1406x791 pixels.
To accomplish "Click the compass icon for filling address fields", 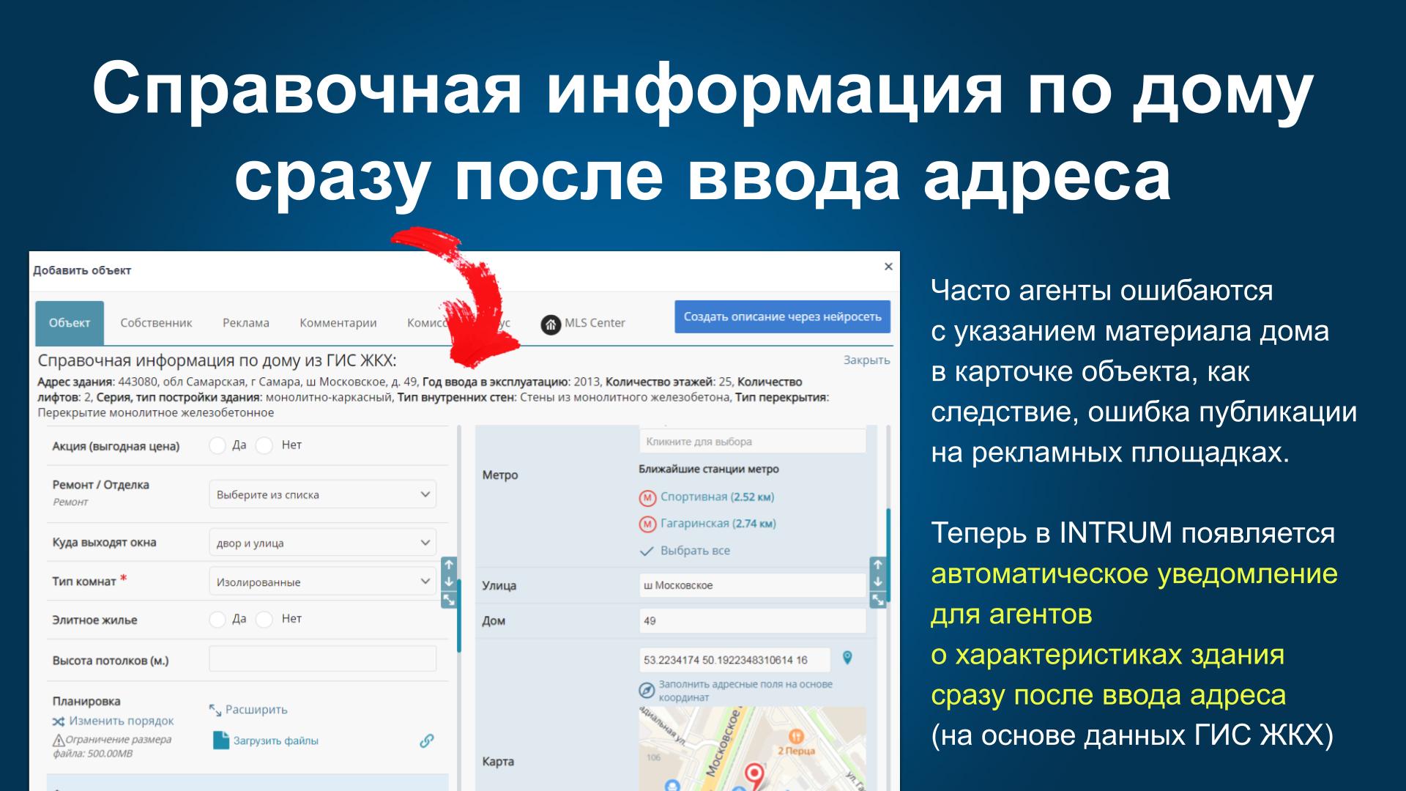I will [x=647, y=690].
